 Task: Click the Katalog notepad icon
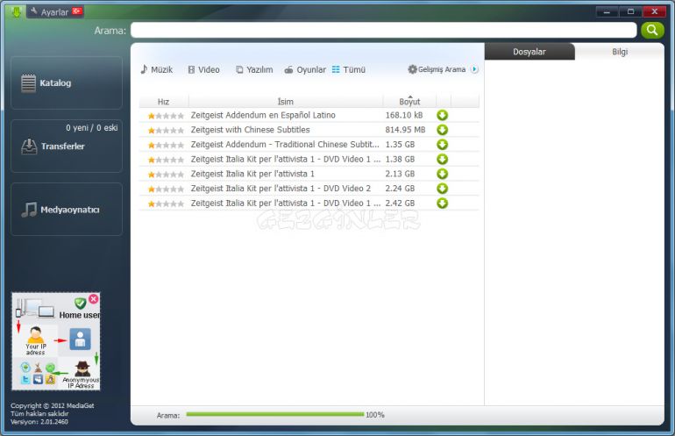(x=28, y=82)
